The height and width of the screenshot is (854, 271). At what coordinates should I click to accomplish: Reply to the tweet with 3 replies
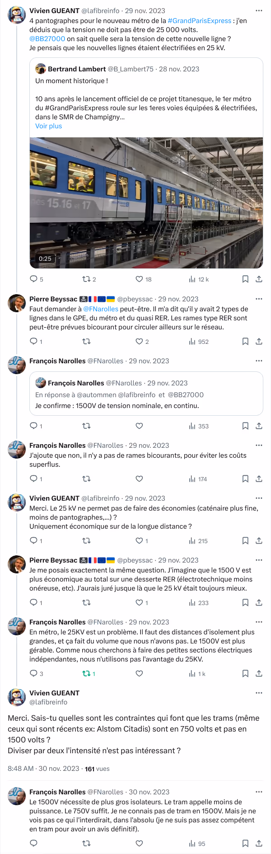(33, 673)
